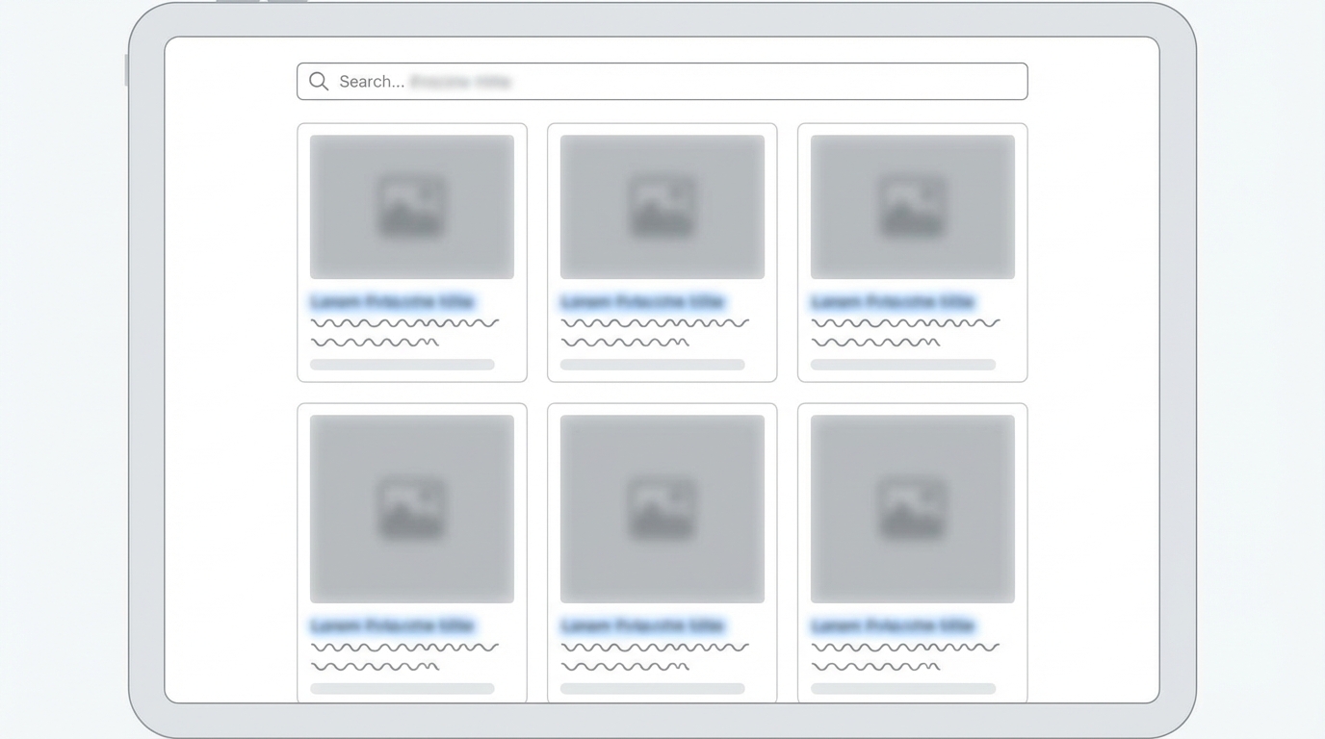Select the bottom-right card's image placeholder

coord(913,509)
